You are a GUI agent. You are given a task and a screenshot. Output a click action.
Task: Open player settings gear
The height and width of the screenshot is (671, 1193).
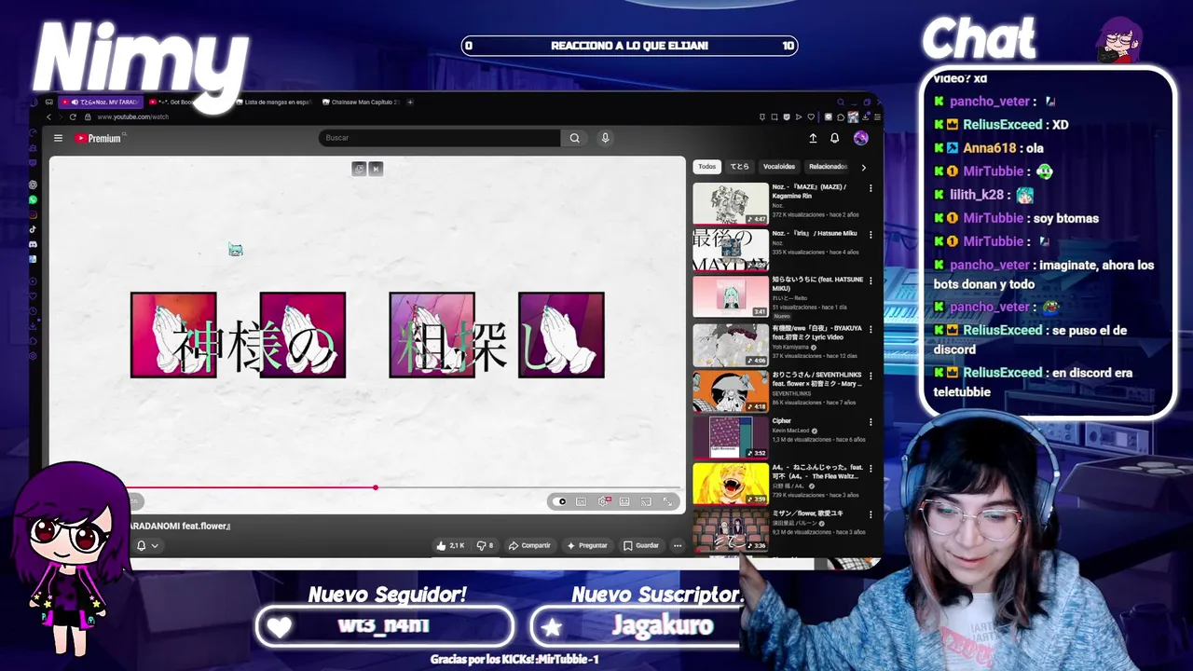pyautogui.click(x=603, y=501)
